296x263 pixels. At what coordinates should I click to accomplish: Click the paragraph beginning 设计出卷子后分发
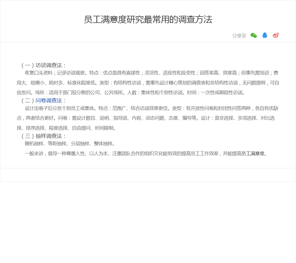tap(147, 118)
